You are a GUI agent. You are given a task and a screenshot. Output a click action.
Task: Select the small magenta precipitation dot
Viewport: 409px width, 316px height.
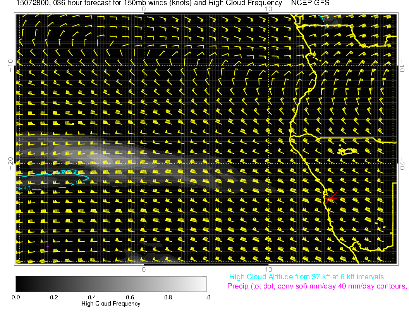(48, 246)
